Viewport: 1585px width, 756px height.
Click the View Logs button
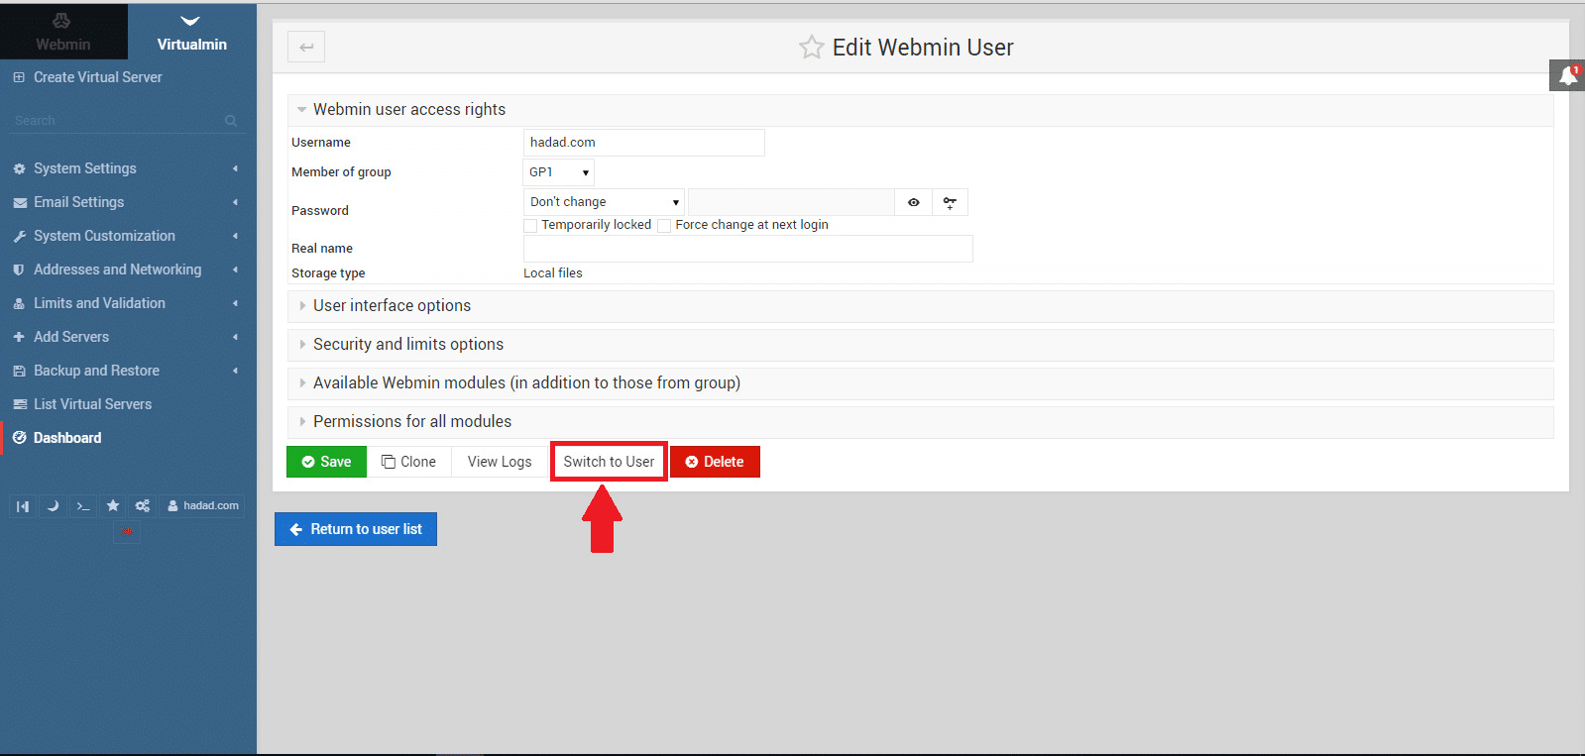click(x=500, y=462)
